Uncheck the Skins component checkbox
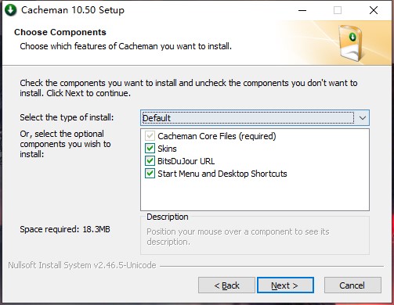This screenshot has height=305, width=394. (x=150, y=149)
